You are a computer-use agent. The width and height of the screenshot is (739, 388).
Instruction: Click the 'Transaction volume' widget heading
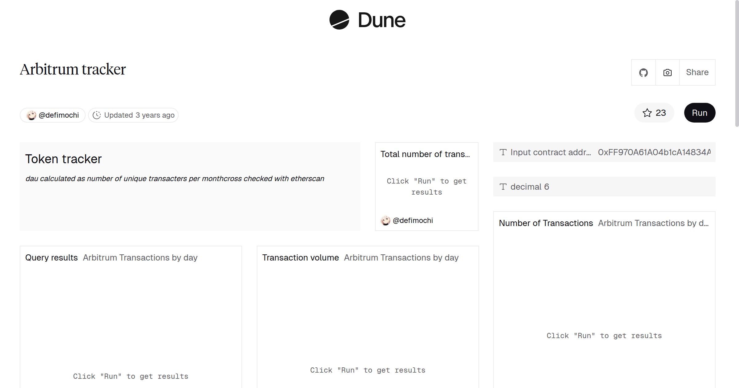300,257
